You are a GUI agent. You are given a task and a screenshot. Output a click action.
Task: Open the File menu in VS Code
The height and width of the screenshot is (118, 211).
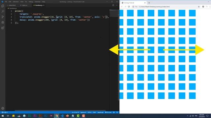coord(6,2)
